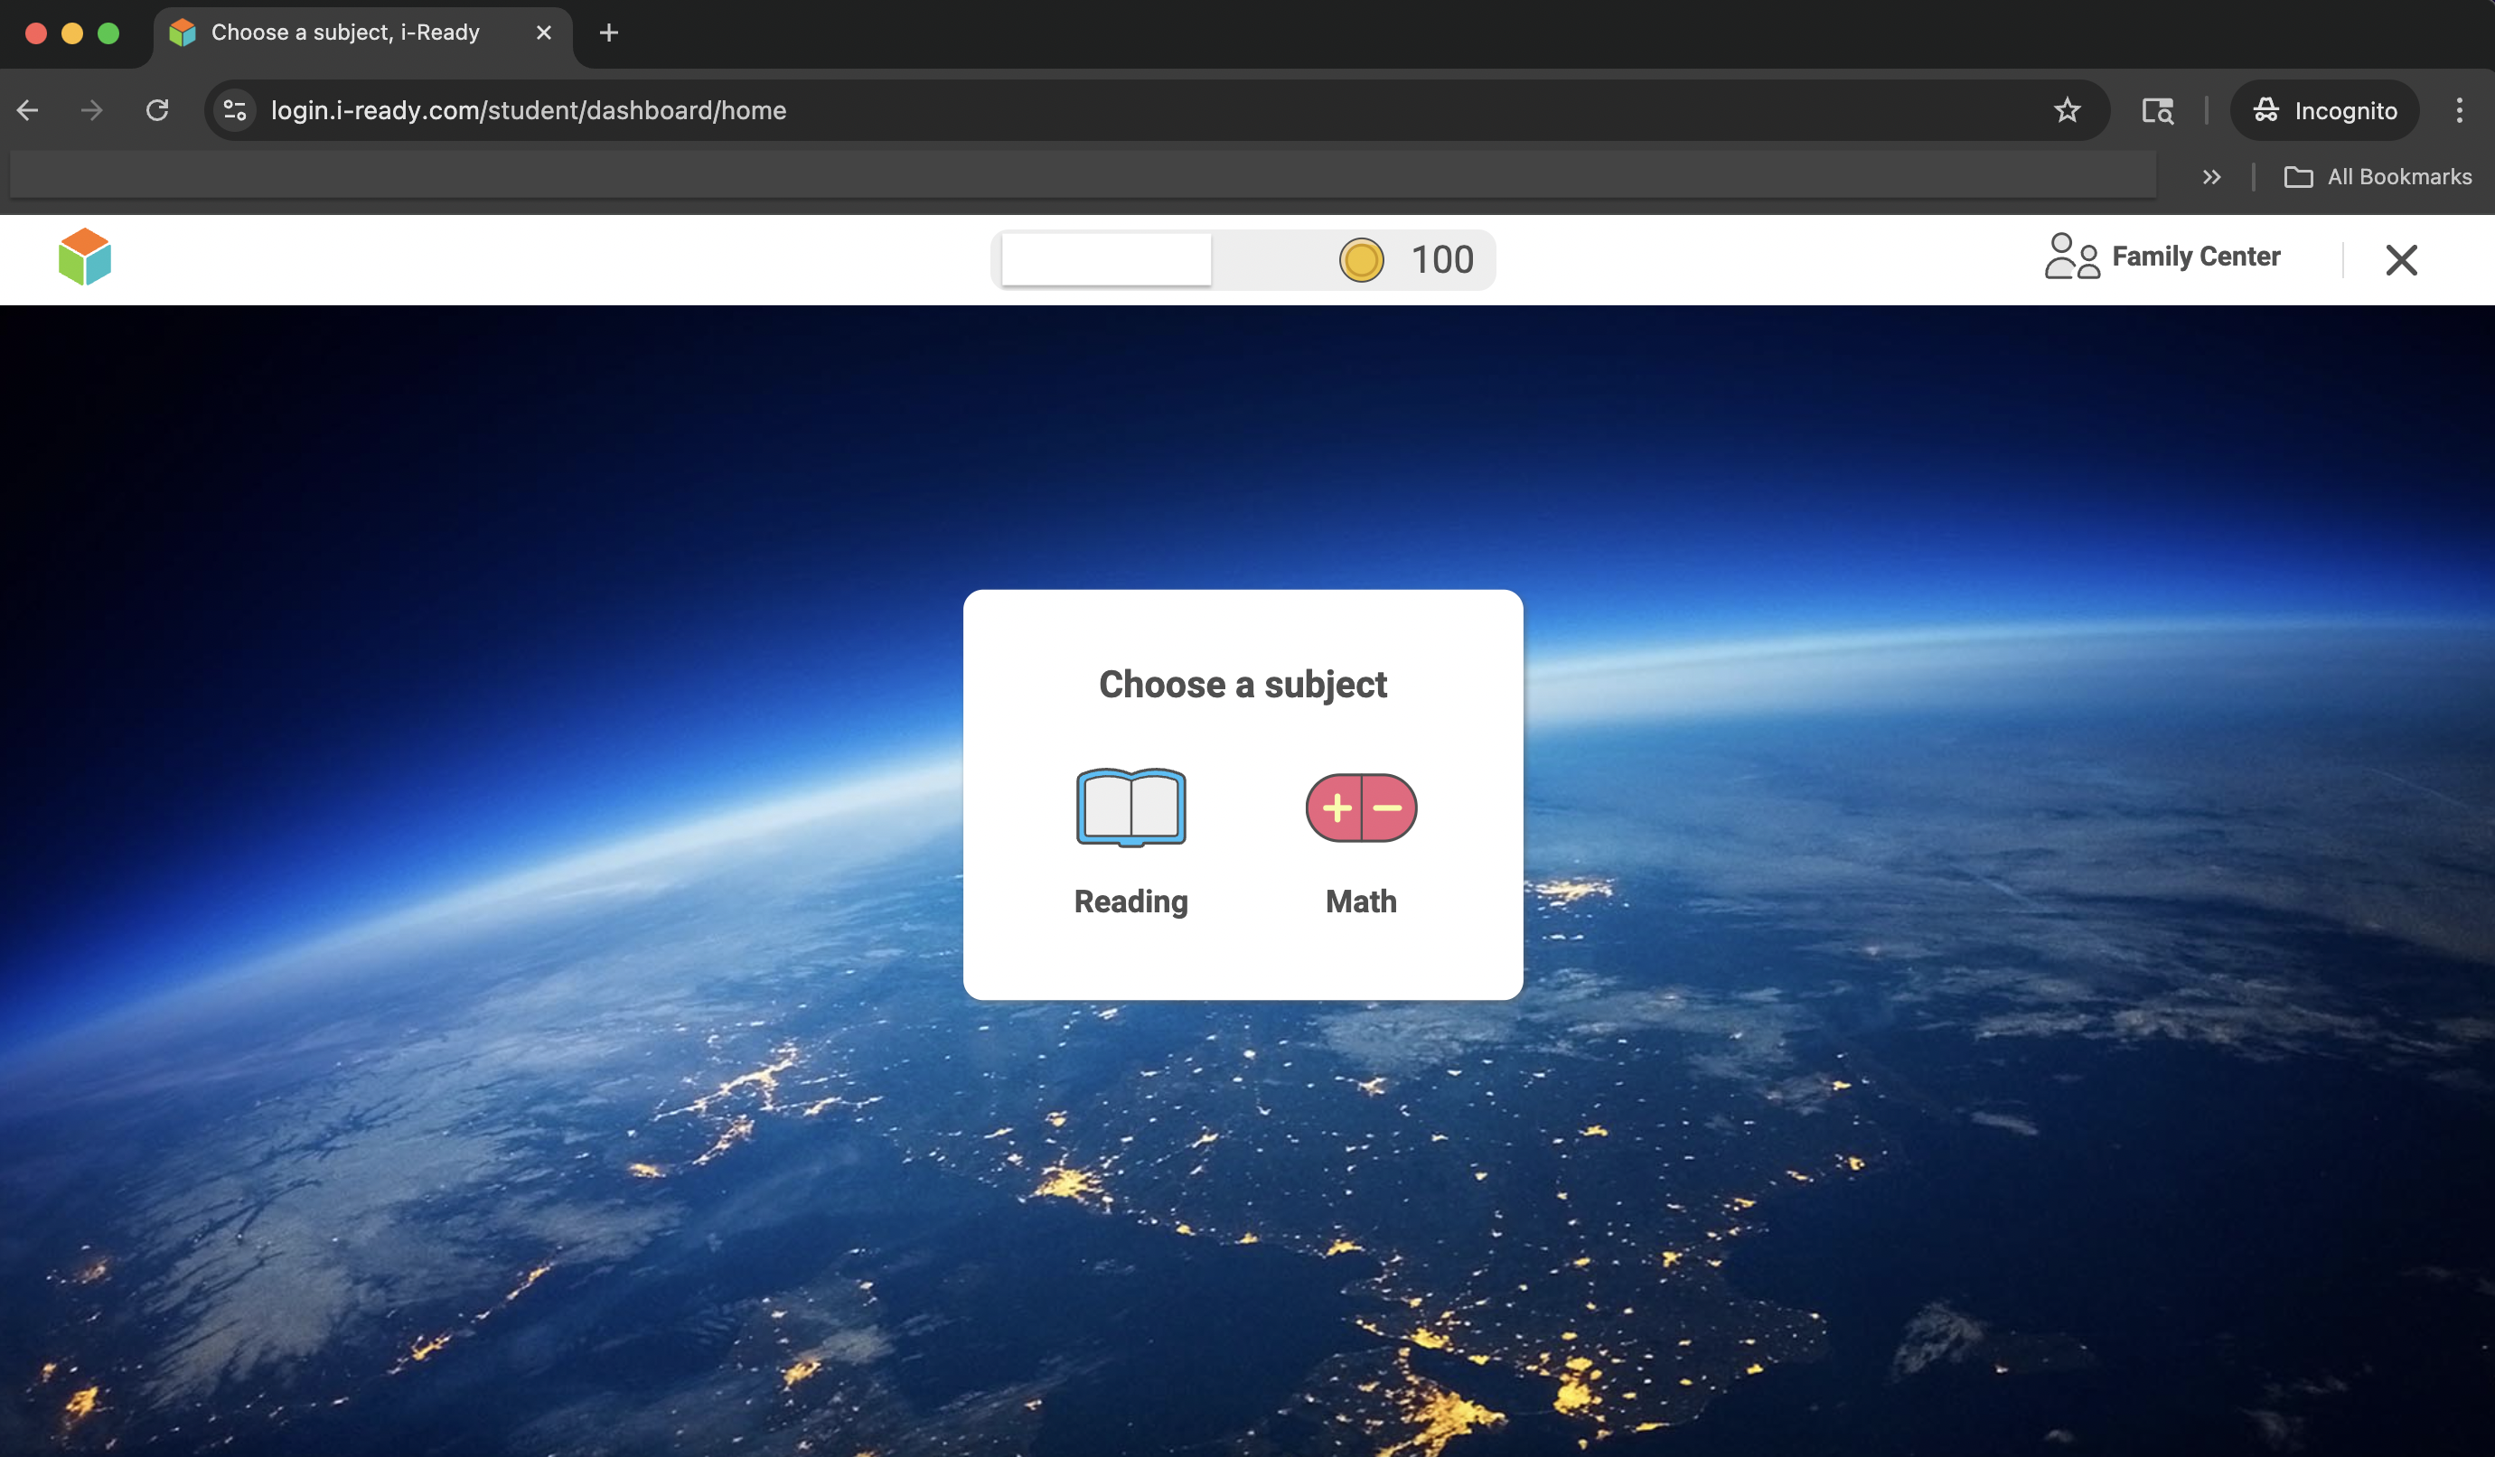Reload the i-Ready page
The image size is (2495, 1457).
pyautogui.click(x=157, y=110)
